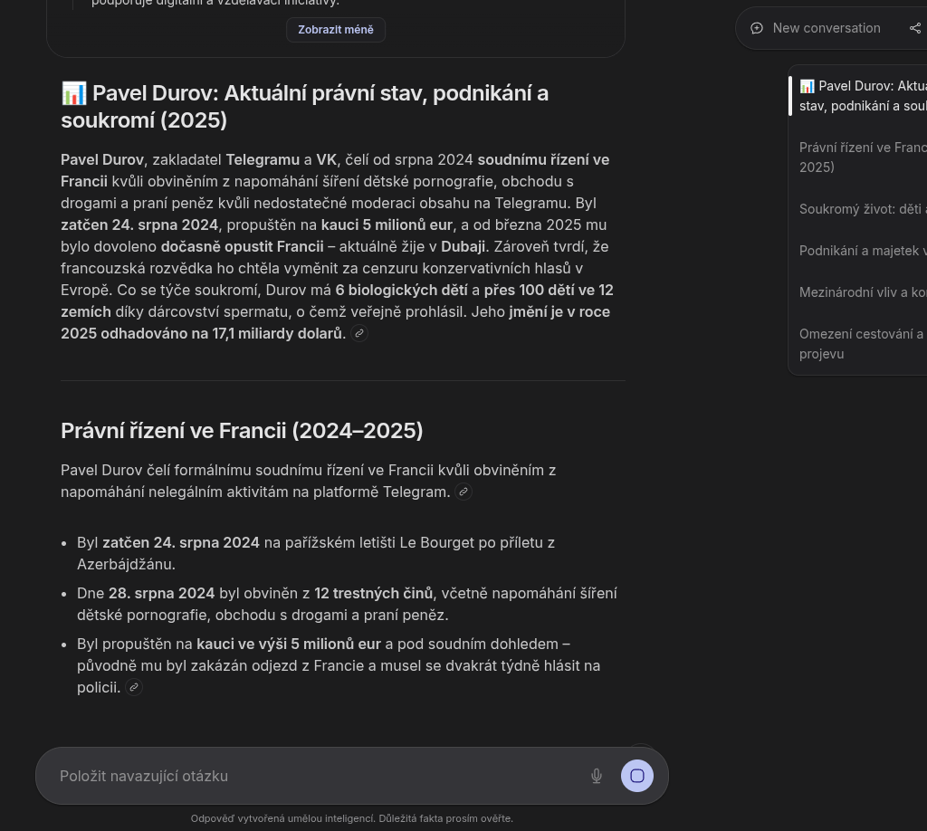Image resolution: width=927 pixels, height=831 pixels.
Task: Jump to "Omezení cestování a projevu" section
Action: [x=860, y=343]
